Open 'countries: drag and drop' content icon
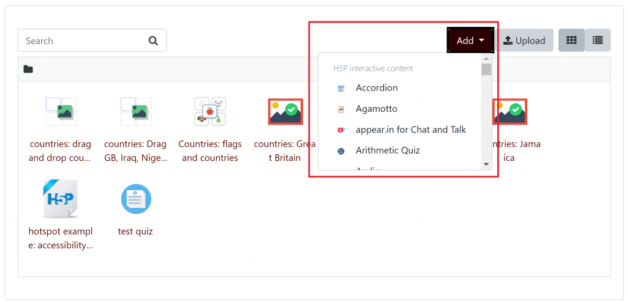Image resolution: width=627 pixels, height=302 pixels. click(x=61, y=111)
